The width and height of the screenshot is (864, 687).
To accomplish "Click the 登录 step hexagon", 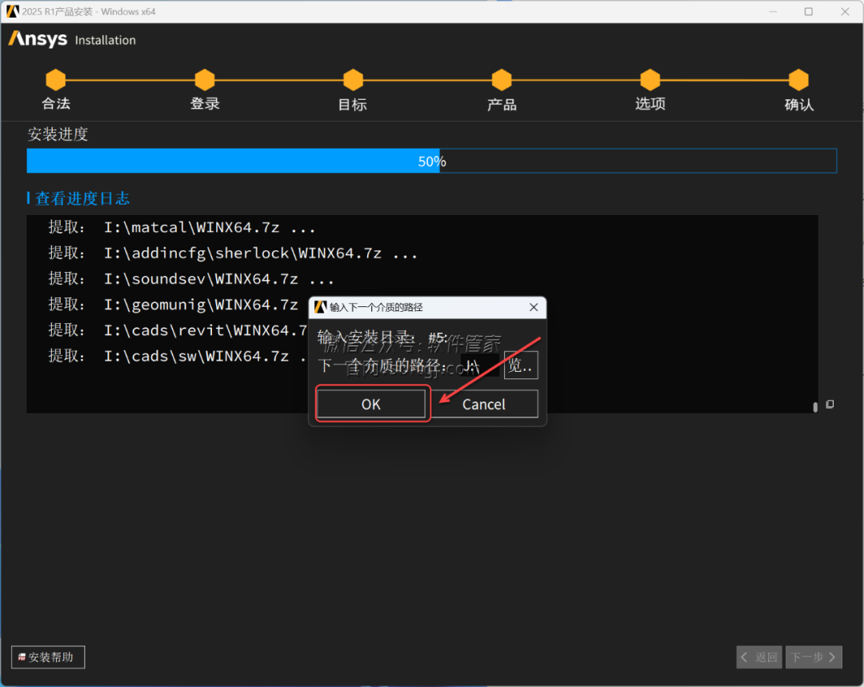I will [x=205, y=80].
